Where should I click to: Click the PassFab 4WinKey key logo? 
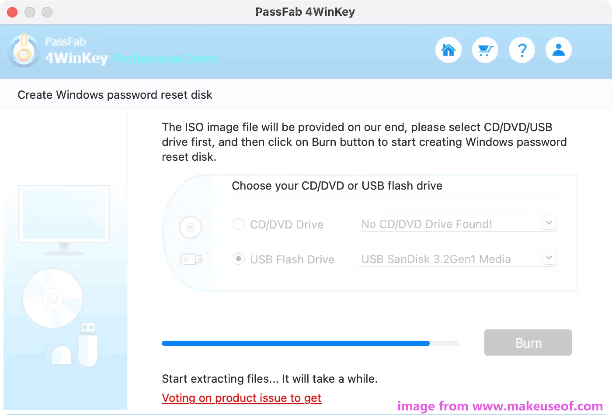pos(24,50)
